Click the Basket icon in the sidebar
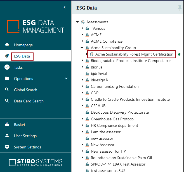The width and height of the screenshot is (184, 172). click(7, 124)
